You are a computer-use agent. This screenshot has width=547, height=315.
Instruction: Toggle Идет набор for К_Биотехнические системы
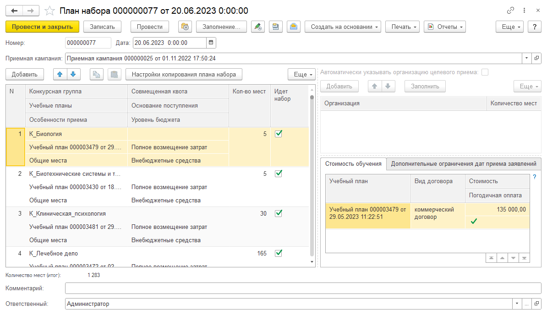click(279, 174)
